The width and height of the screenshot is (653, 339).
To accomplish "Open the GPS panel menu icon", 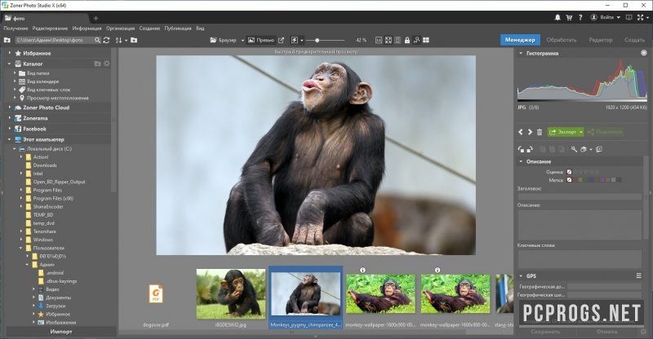I will [x=638, y=275].
